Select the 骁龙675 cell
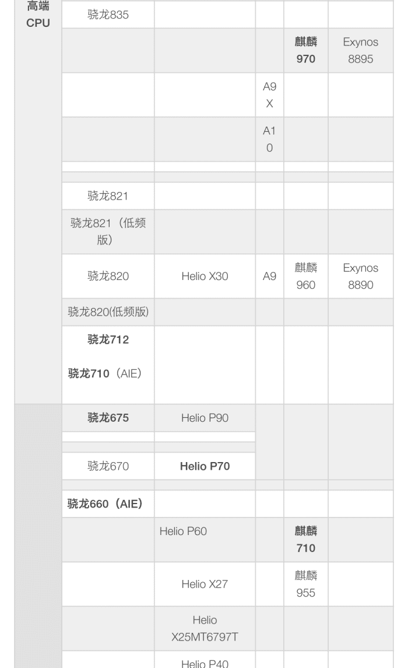This screenshot has height=668, width=408. tap(108, 418)
